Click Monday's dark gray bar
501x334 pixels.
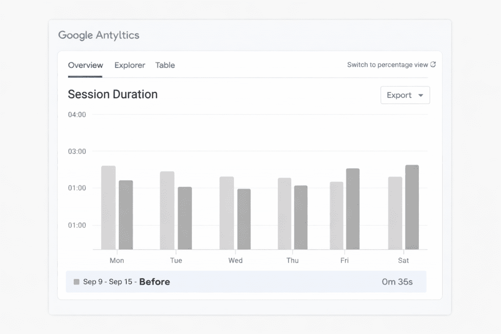click(126, 215)
